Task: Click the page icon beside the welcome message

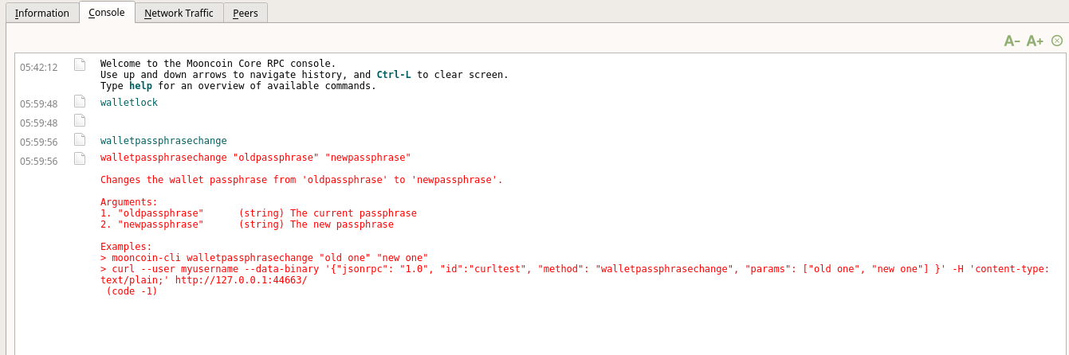Action: click(x=80, y=64)
